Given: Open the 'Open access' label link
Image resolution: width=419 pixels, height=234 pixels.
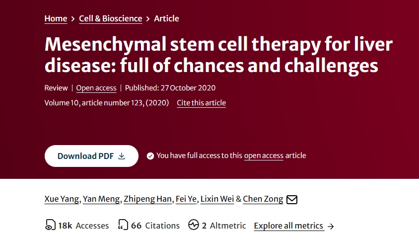Looking at the screenshot, I should pyautogui.click(x=96, y=88).
